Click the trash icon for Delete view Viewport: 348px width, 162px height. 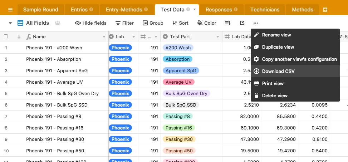(x=256, y=95)
